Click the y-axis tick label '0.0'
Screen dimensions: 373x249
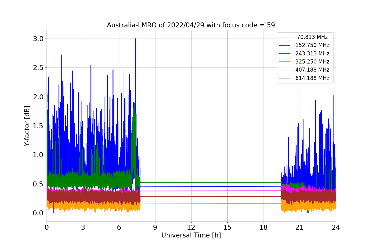(38, 213)
